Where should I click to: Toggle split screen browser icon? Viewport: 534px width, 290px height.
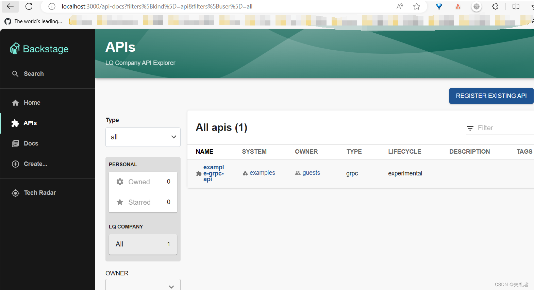(516, 6)
